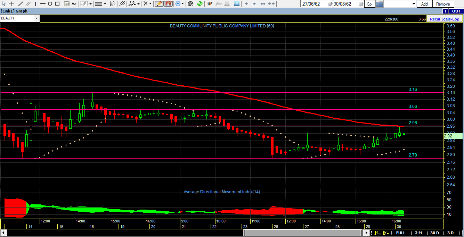Image resolution: width=464 pixels, height=237 pixels.
Task: Pick the horizontal line tool
Action: (x=43, y=4)
